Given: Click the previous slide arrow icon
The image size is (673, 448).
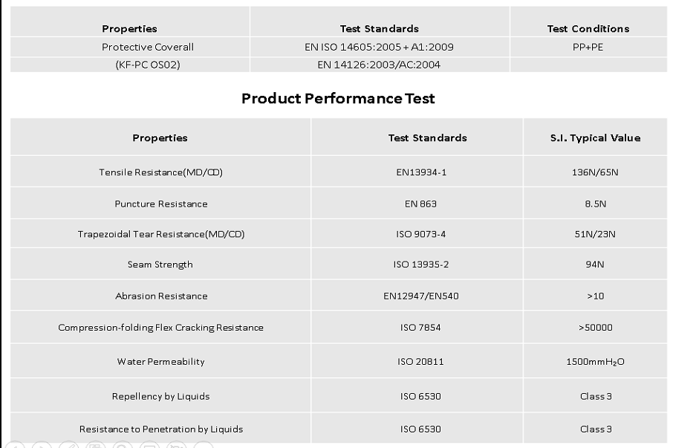Looking at the screenshot, I should click(16, 446).
